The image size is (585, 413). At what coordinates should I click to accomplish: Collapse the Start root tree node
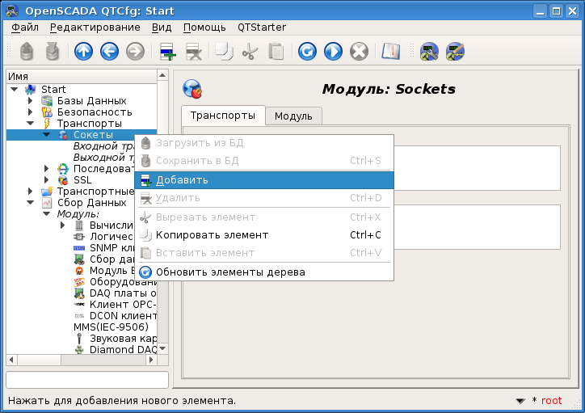coord(14,89)
